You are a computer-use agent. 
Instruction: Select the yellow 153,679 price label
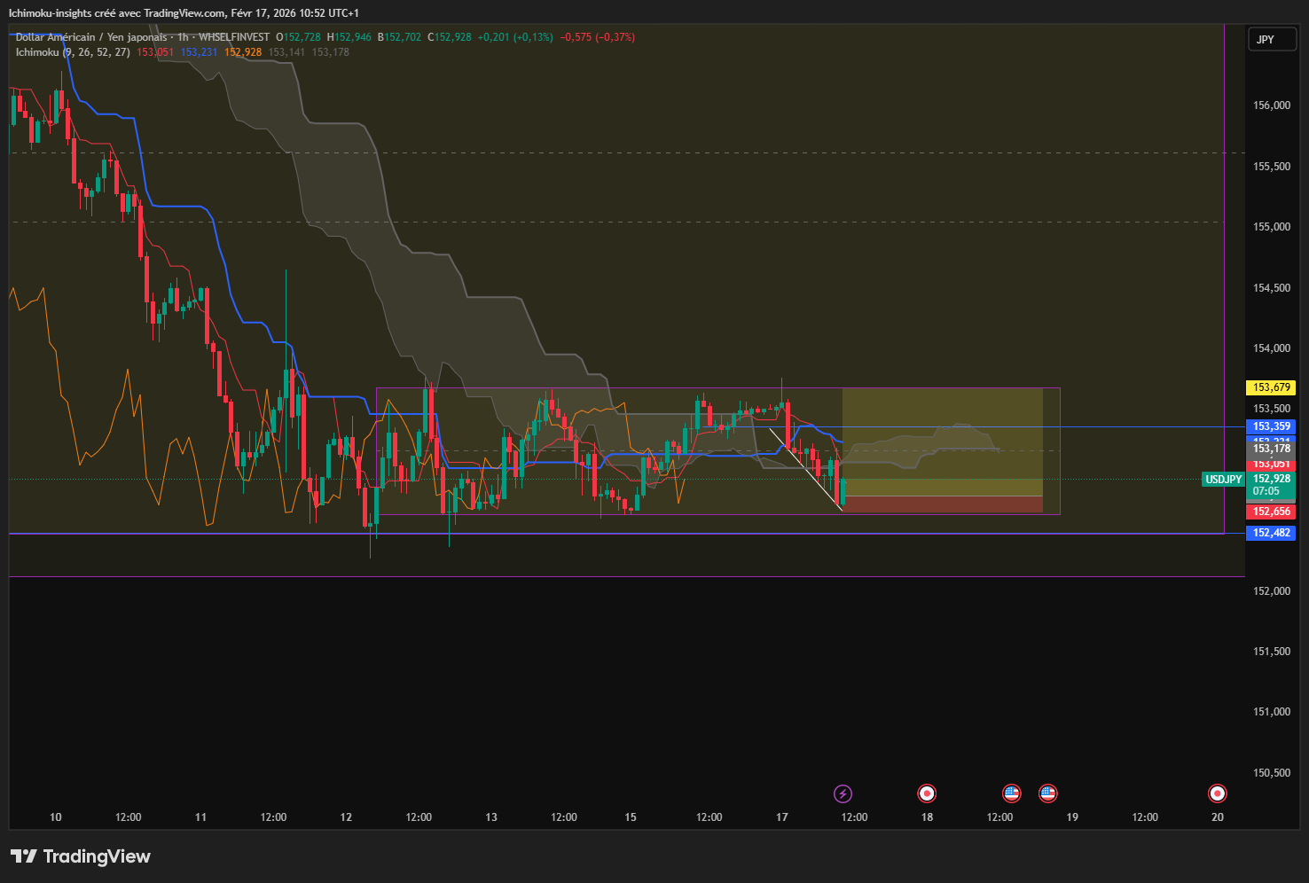click(1272, 387)
